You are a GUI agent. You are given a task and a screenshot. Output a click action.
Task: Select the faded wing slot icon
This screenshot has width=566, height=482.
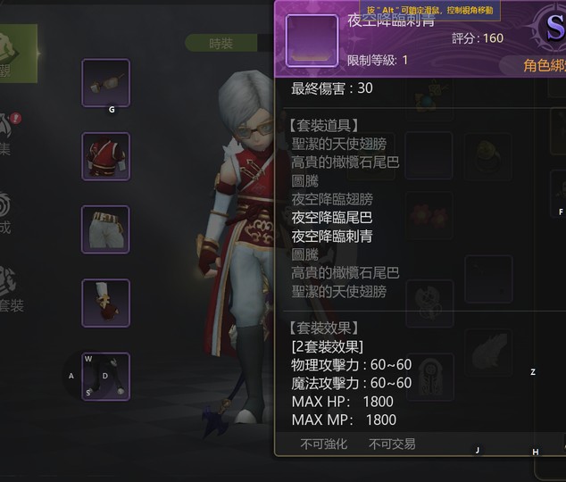488,353
